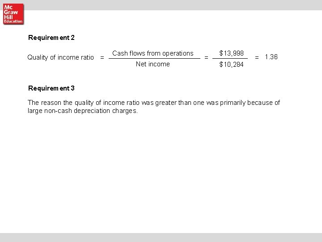Click the $13,998 value
The image size is (322, 242).
[232, 53]
